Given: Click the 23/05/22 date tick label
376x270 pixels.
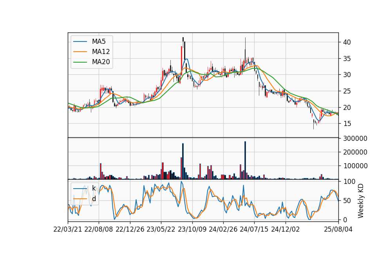Looking at the screenshot, I should tap(161, 229).
